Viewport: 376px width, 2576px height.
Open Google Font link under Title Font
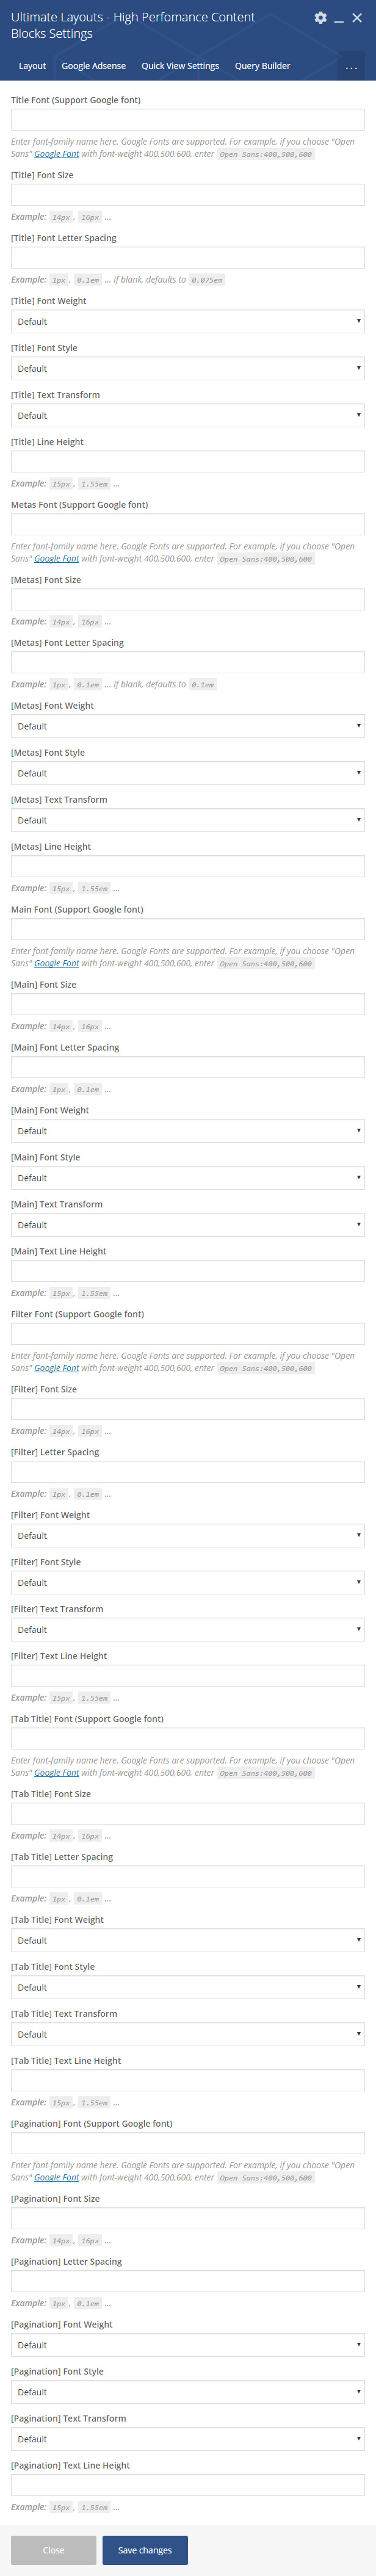pyautogui.click(x=56, y=154)
